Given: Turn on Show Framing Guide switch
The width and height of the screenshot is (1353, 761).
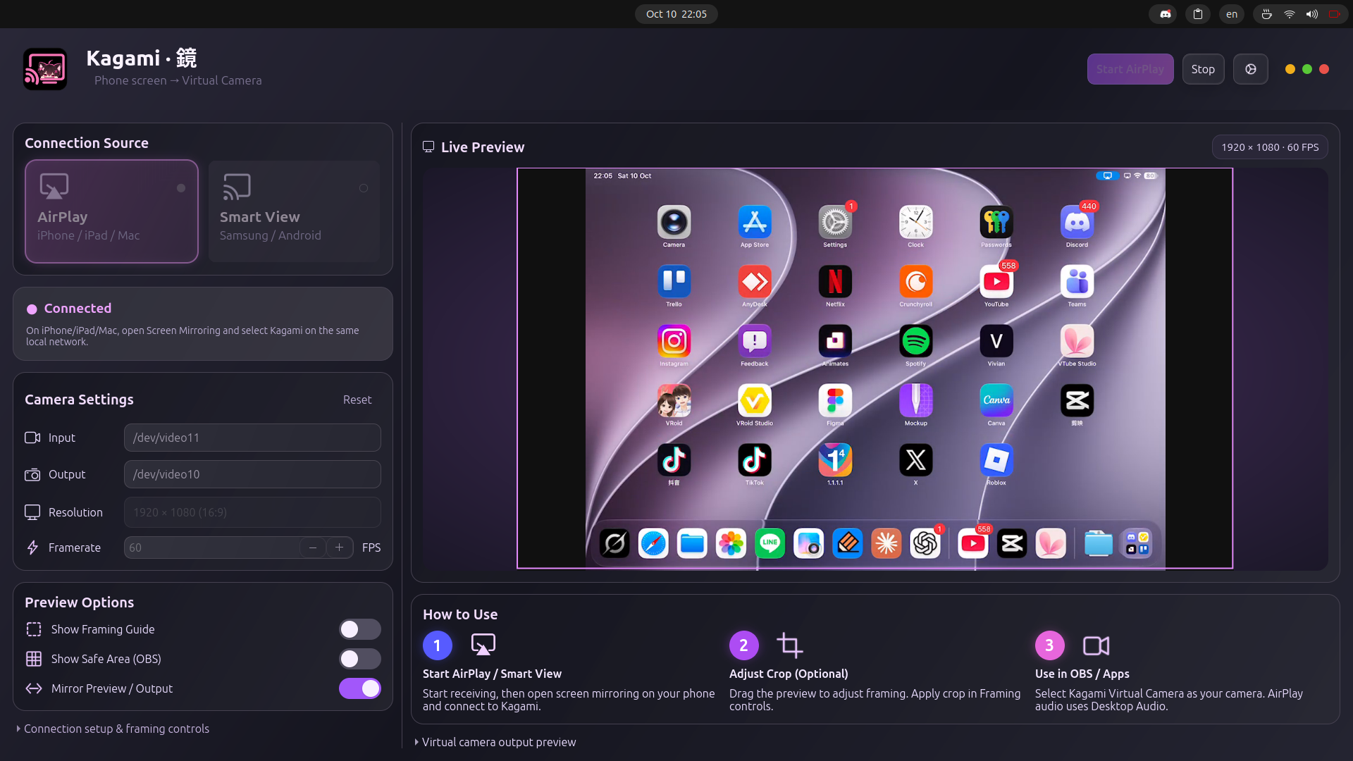Looking at the screenshot, I should (360, 629).
